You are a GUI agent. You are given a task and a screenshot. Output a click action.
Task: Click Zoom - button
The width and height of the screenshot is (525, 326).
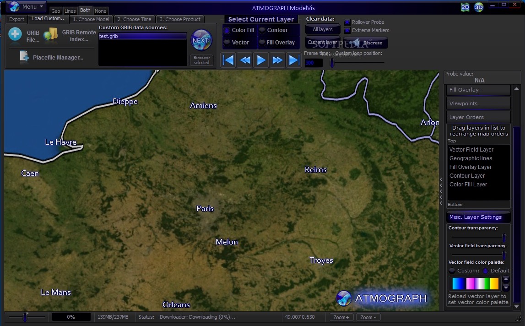tap(368, 317)
